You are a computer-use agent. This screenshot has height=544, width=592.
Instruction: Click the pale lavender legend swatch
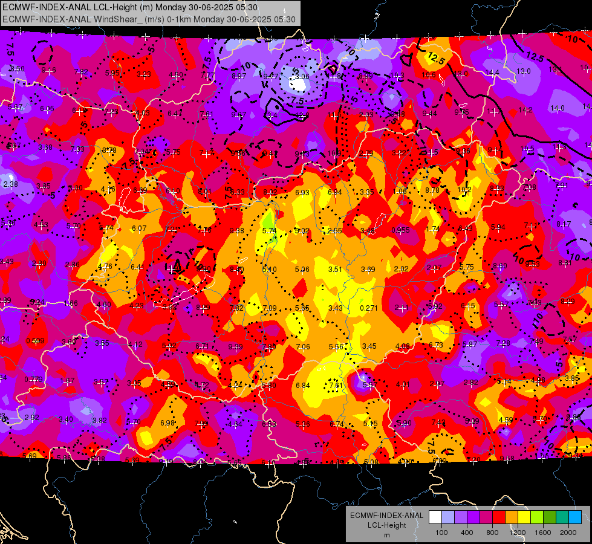(448, 517)
